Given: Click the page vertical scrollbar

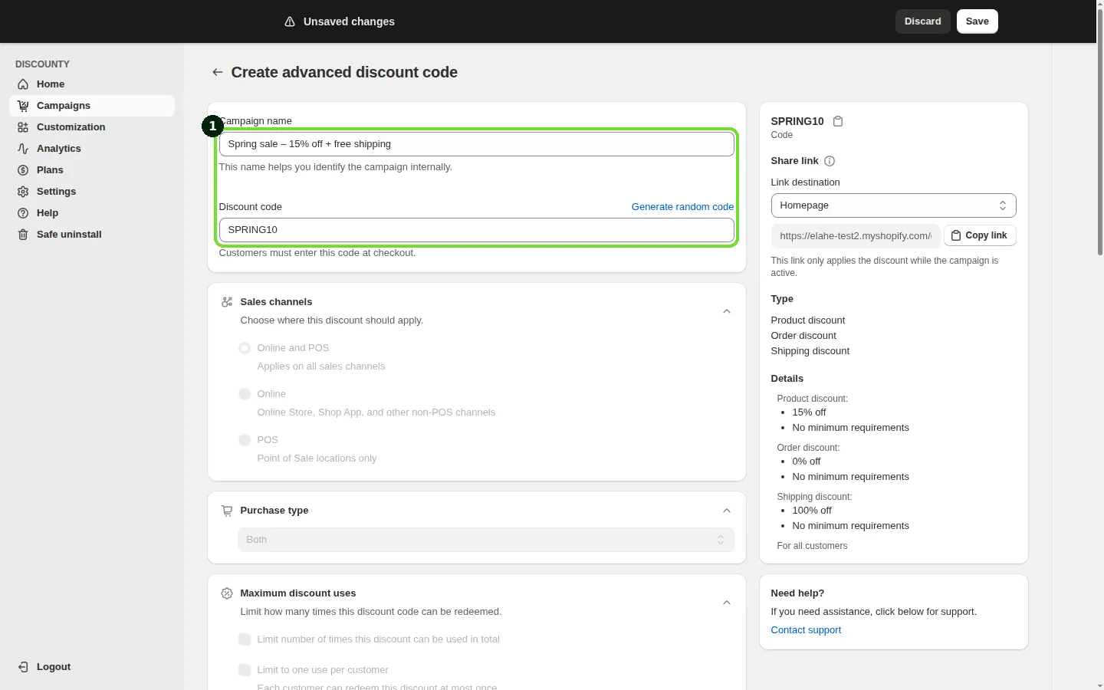Looking at the screenshot, I should (x=1100, y=130).
